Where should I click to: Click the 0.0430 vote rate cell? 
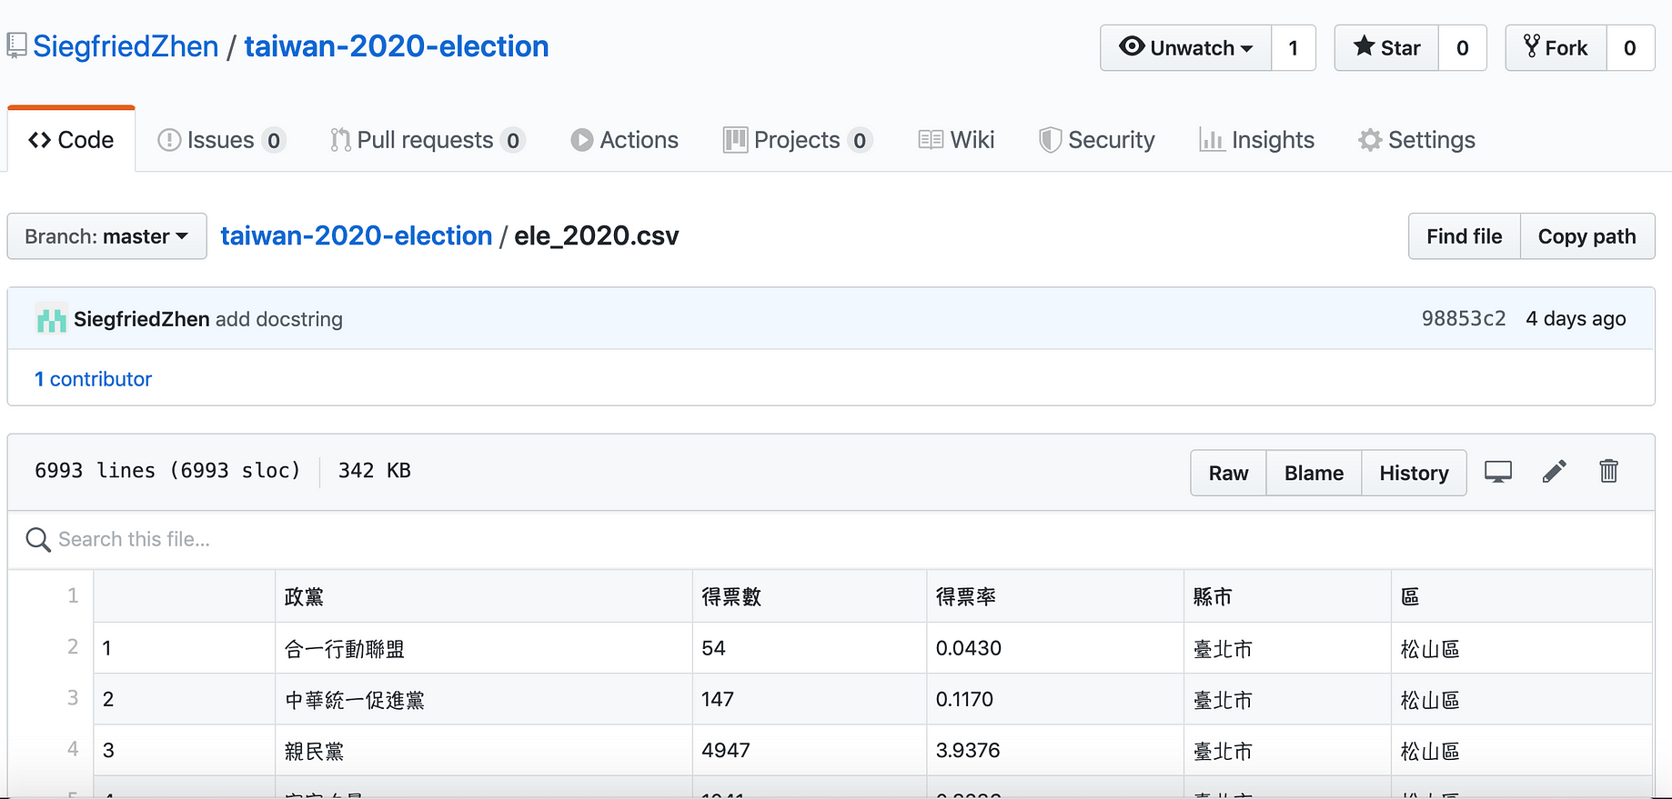[1054, 648]
